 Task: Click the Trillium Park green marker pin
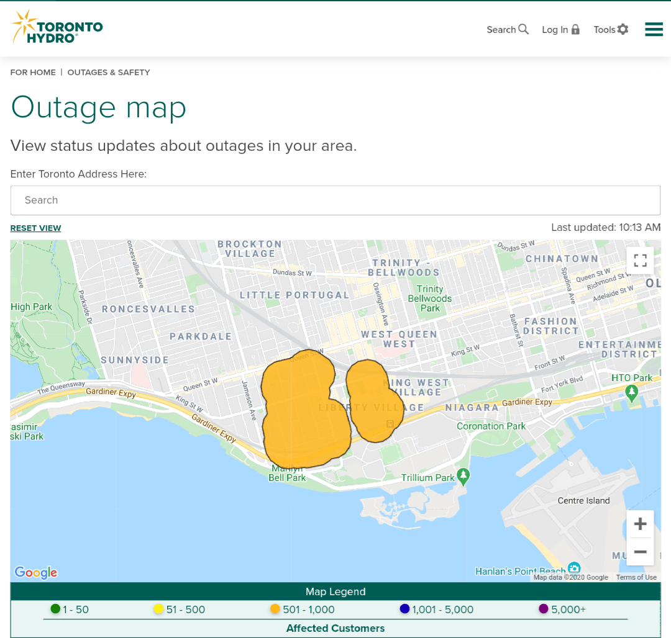[x=462, y=474]
